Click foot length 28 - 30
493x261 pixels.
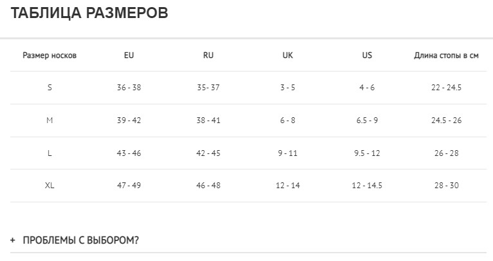click(x=446, y=186)
